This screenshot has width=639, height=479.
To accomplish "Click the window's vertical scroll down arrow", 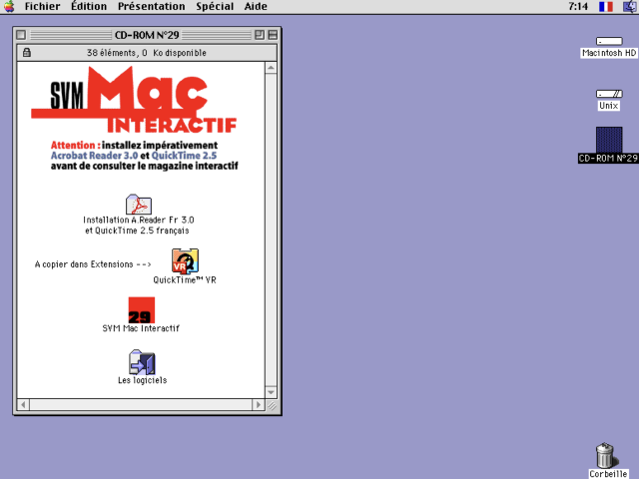I will [x=271, y=392].
